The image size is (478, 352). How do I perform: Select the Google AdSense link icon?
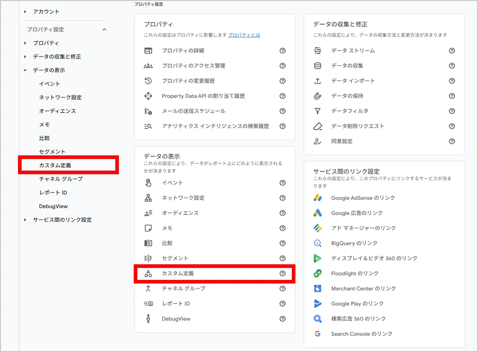317,197
